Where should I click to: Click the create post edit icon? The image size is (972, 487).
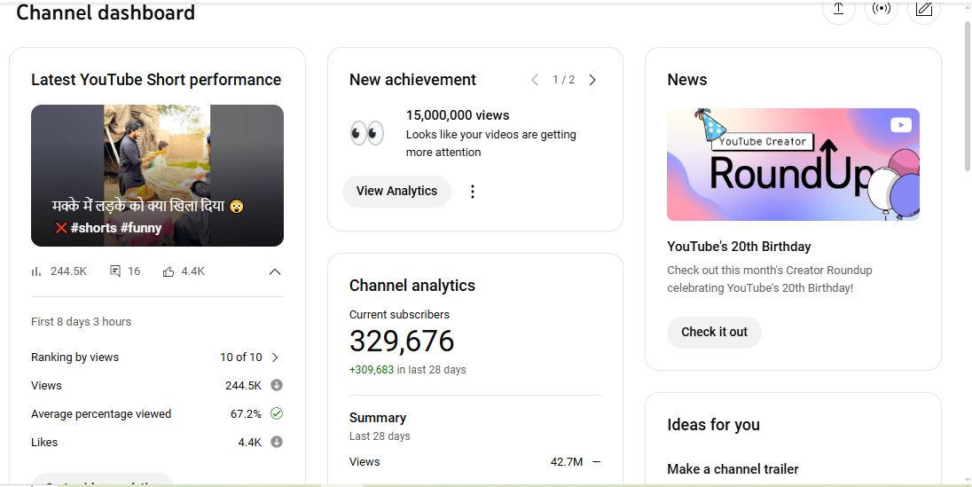click(923, 9)
